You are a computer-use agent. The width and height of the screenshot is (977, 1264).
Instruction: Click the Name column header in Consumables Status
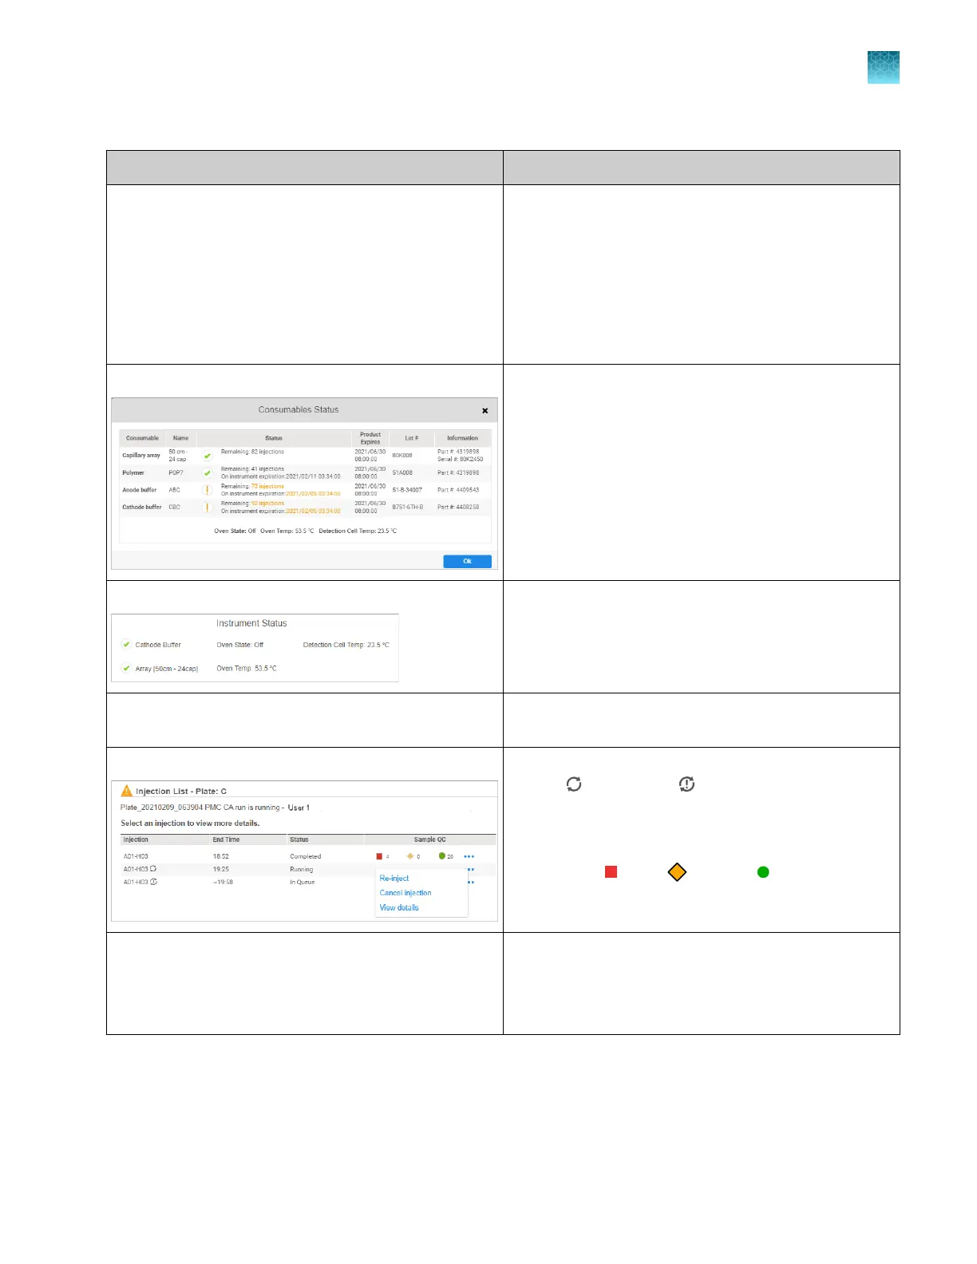click(181, 438)
